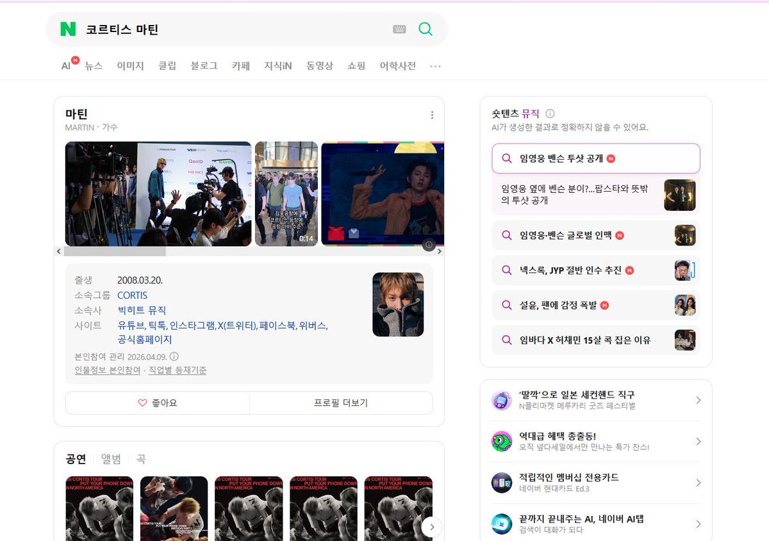769x541 pixels.
Task: Click 인물정보 본인참여 link
Action: 108,370
